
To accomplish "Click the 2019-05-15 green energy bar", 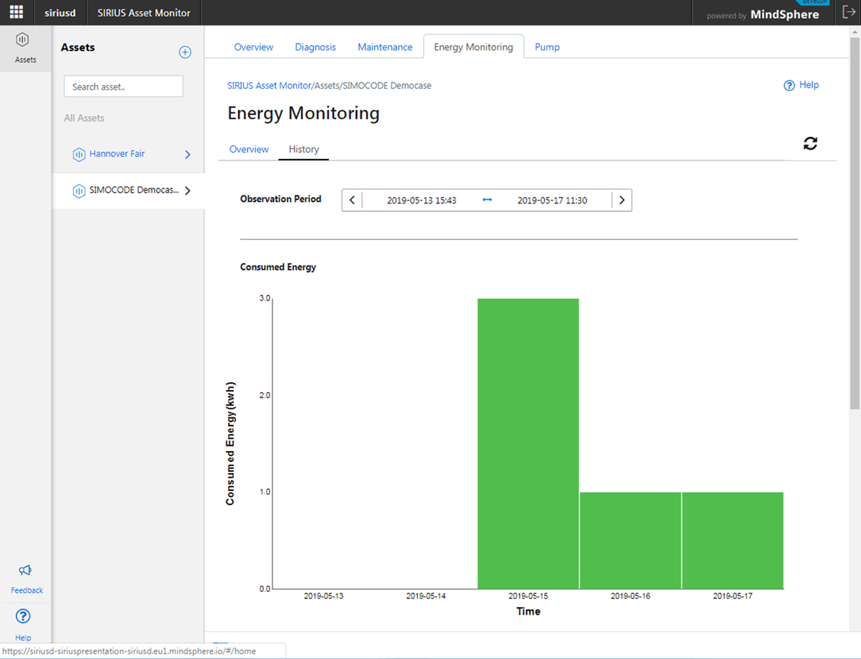I will (x=528, y=443).
